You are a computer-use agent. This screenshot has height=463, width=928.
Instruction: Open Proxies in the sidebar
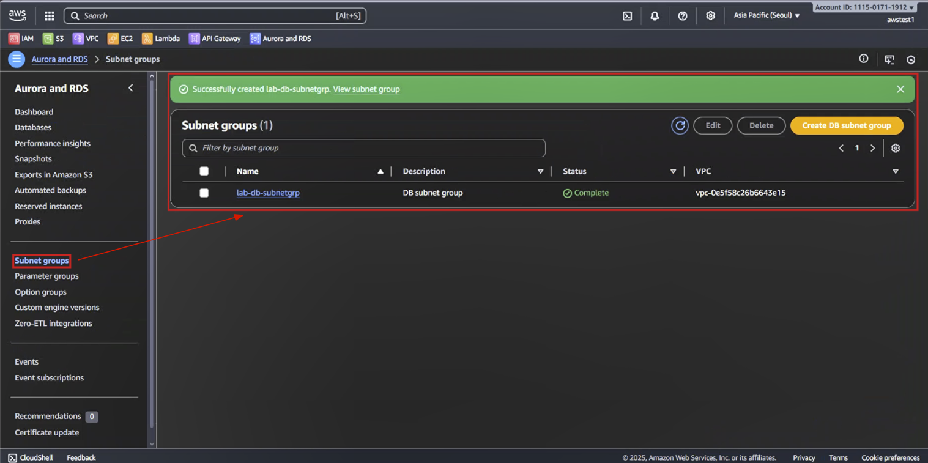28,221
